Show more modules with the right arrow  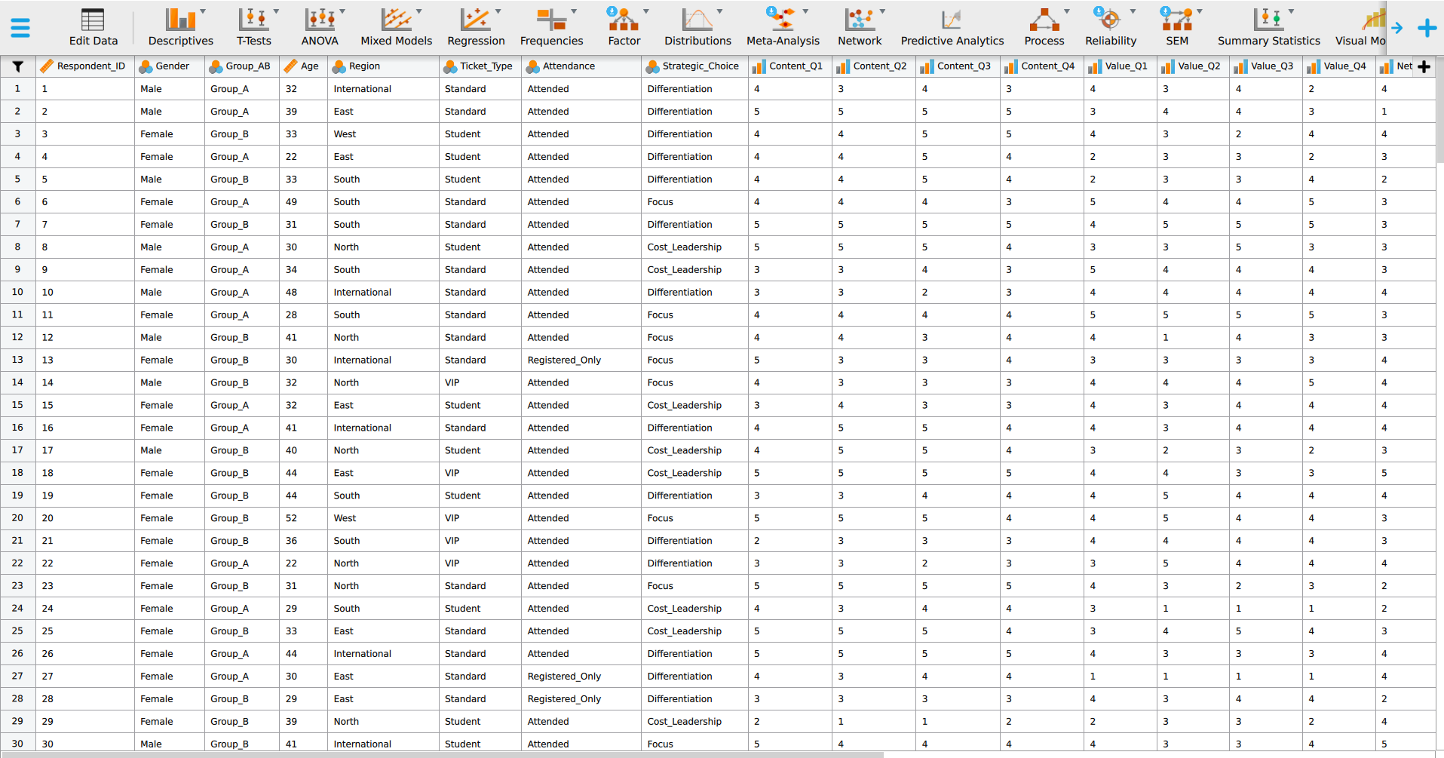(1397, 28)
